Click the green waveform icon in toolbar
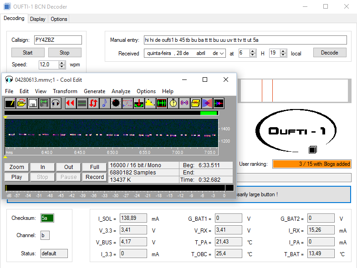This screenshot has height=268, width=357. coord(162,103)
